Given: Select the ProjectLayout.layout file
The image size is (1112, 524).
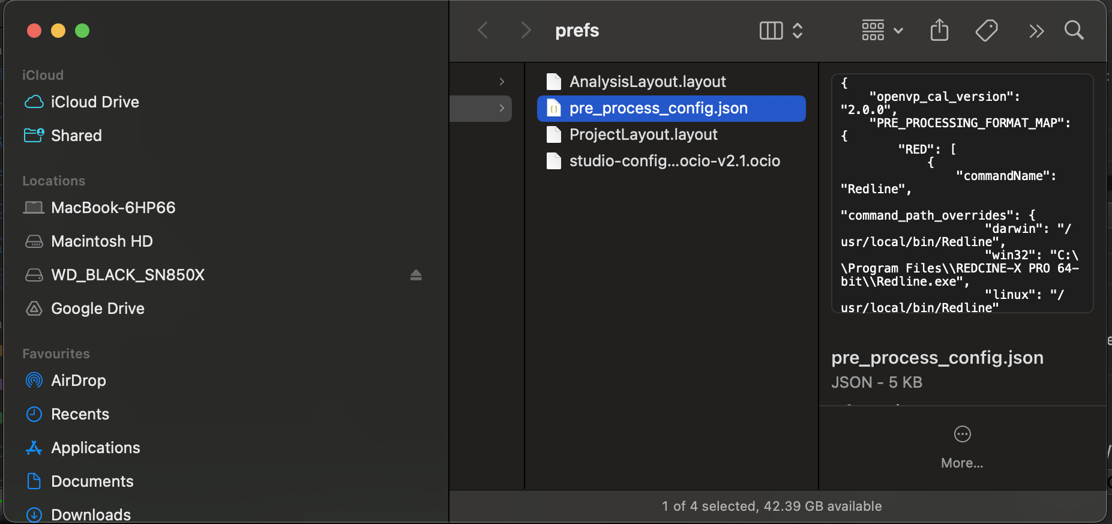Looking at the screenshot, I should 671,134.
